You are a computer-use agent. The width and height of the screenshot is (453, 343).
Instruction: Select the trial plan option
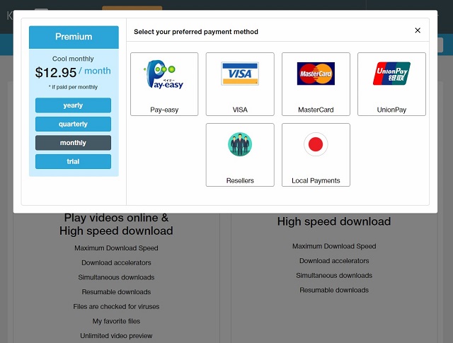click(74, 162)
